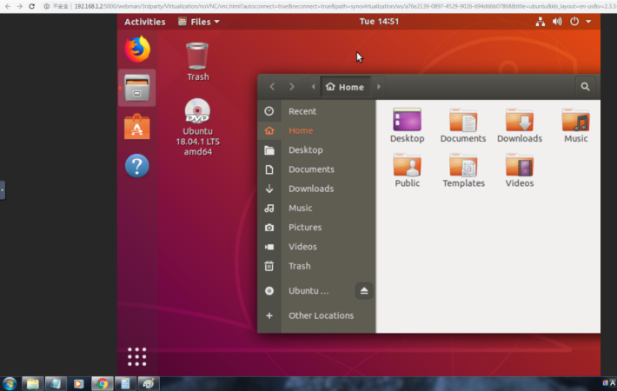Open the Windows Start button

point(10,383)
